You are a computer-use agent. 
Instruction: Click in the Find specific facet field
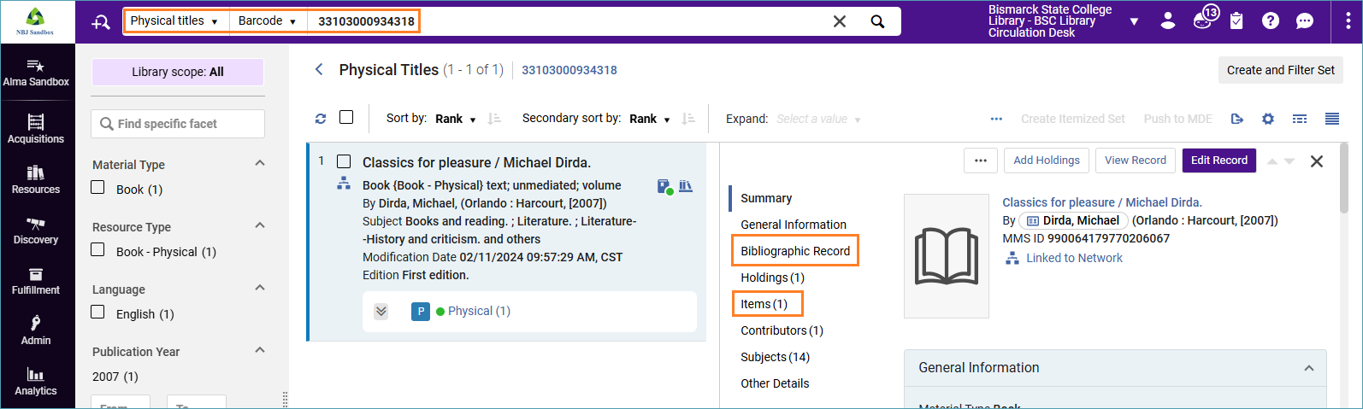[178, 124]
